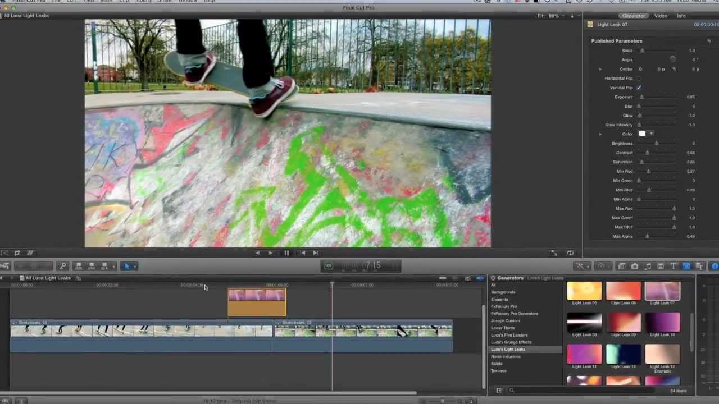Jump to the next edit
Image resolution: width=719 pixels, height=404 pixels.
(315, 253)
